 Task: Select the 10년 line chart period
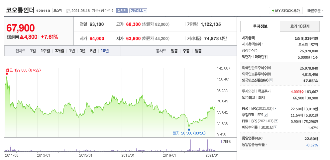point(105,51)
